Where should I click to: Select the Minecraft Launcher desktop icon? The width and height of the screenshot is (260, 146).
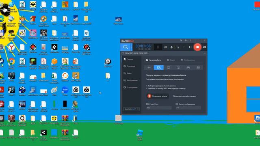pyautogui.click(x=33, y=63)
